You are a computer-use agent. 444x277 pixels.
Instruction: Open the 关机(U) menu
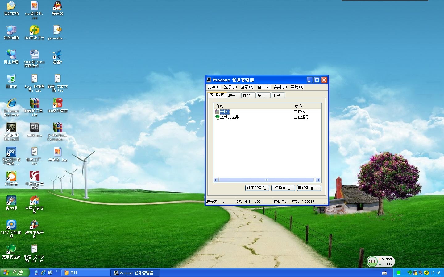click(280, 87)
